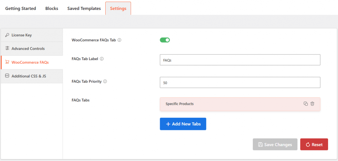
Task: Click the trash icon on Specific Products row
Action: (x=312, y=104)
